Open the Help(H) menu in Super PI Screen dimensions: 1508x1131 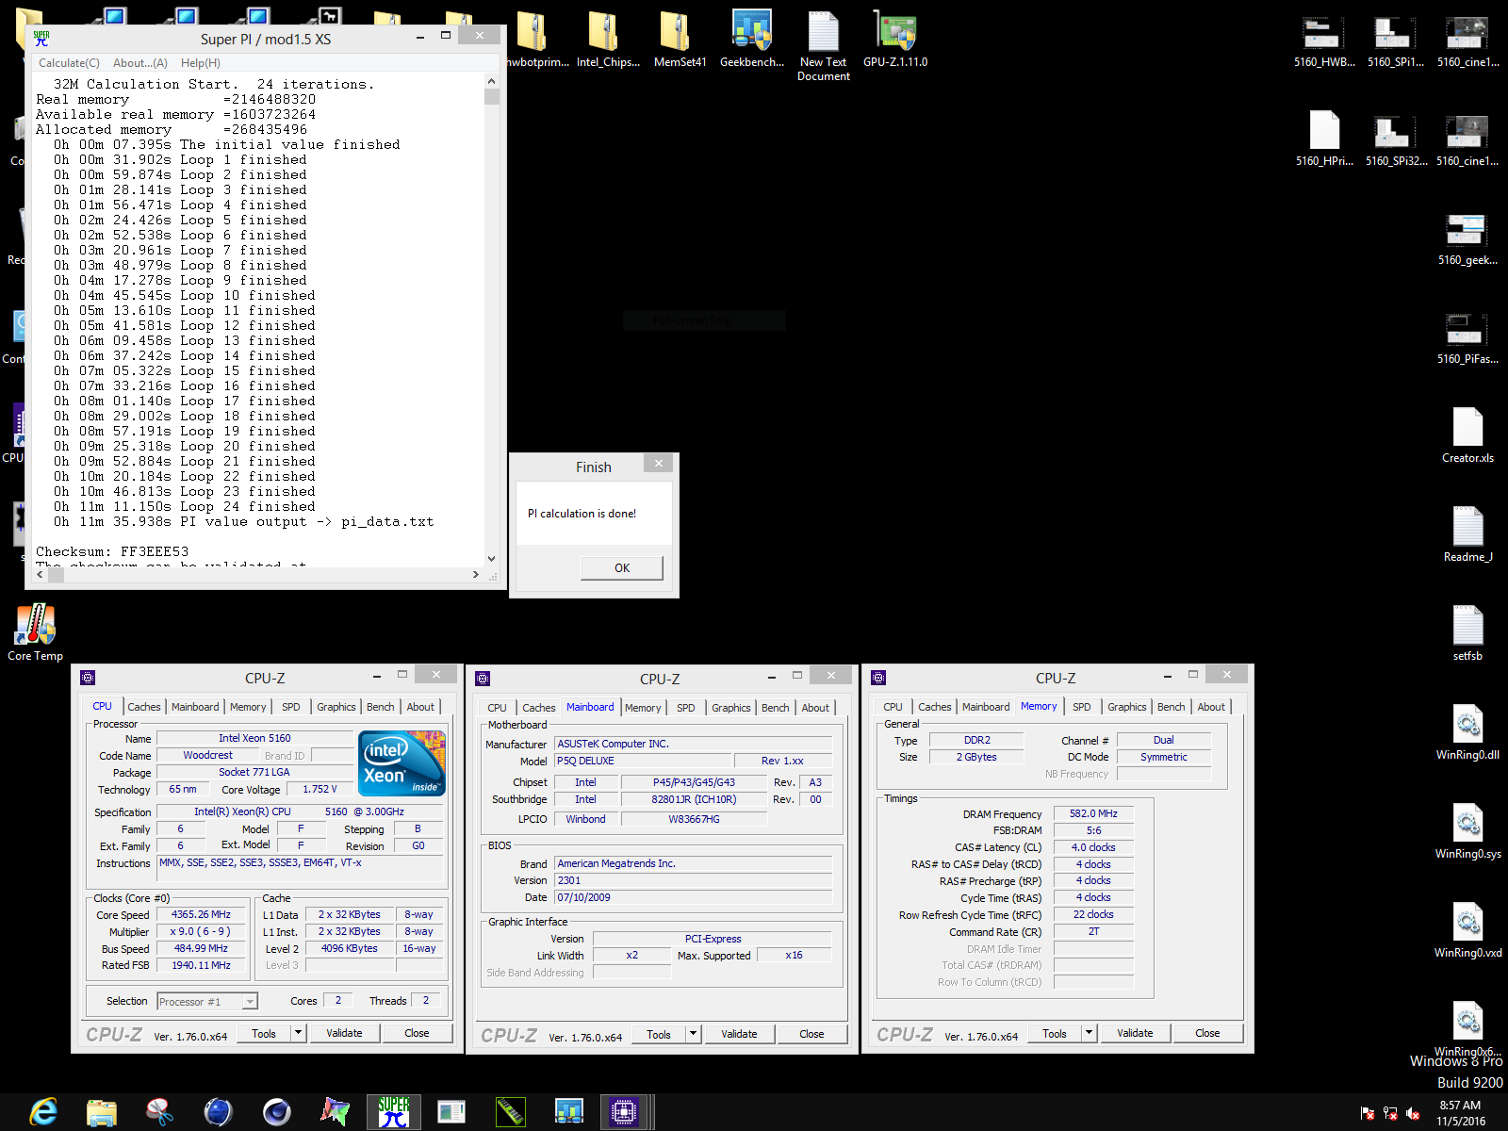pyautogui.click(x=200, y=63)
